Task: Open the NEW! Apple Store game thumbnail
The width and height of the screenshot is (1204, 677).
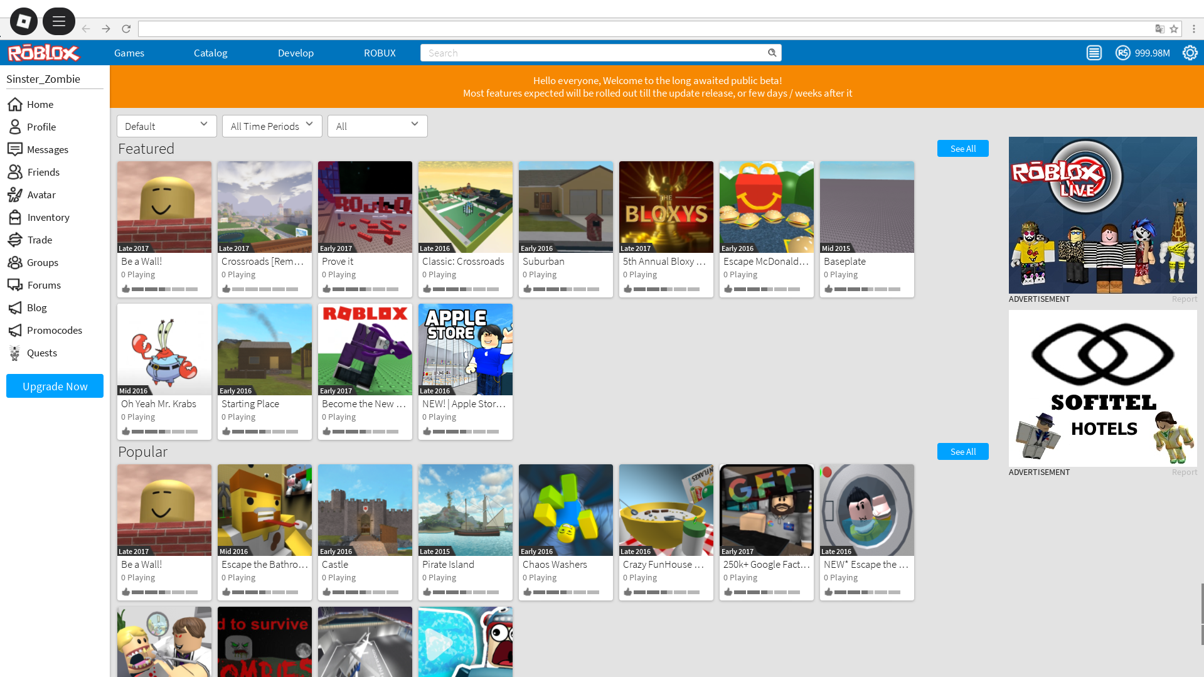Action: [466, 349]
